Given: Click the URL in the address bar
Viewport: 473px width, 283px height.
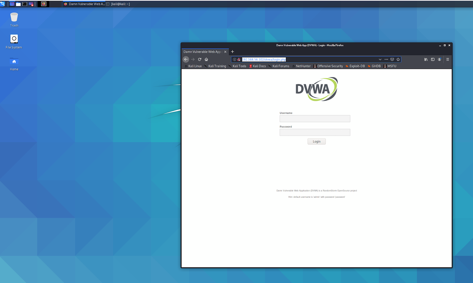Looking at the screenshot, I should (264, 59).
